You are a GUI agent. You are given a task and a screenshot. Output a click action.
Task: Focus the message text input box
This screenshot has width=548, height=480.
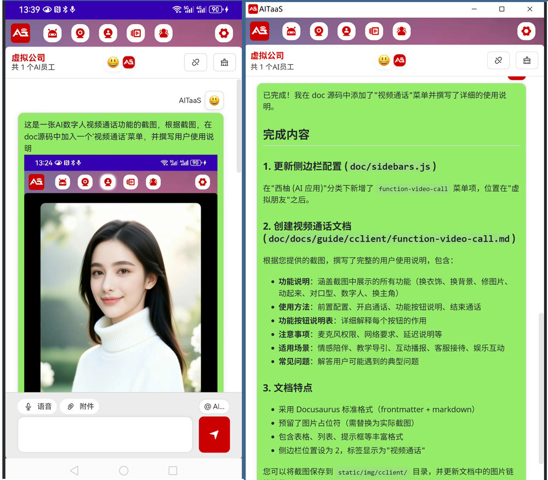(x=105, y=434)
